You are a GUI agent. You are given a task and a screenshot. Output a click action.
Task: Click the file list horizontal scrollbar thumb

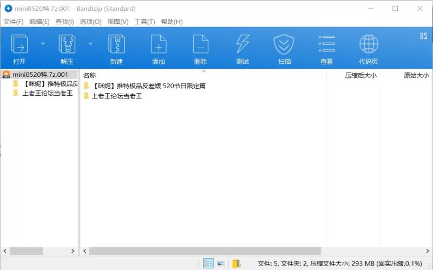205,251
